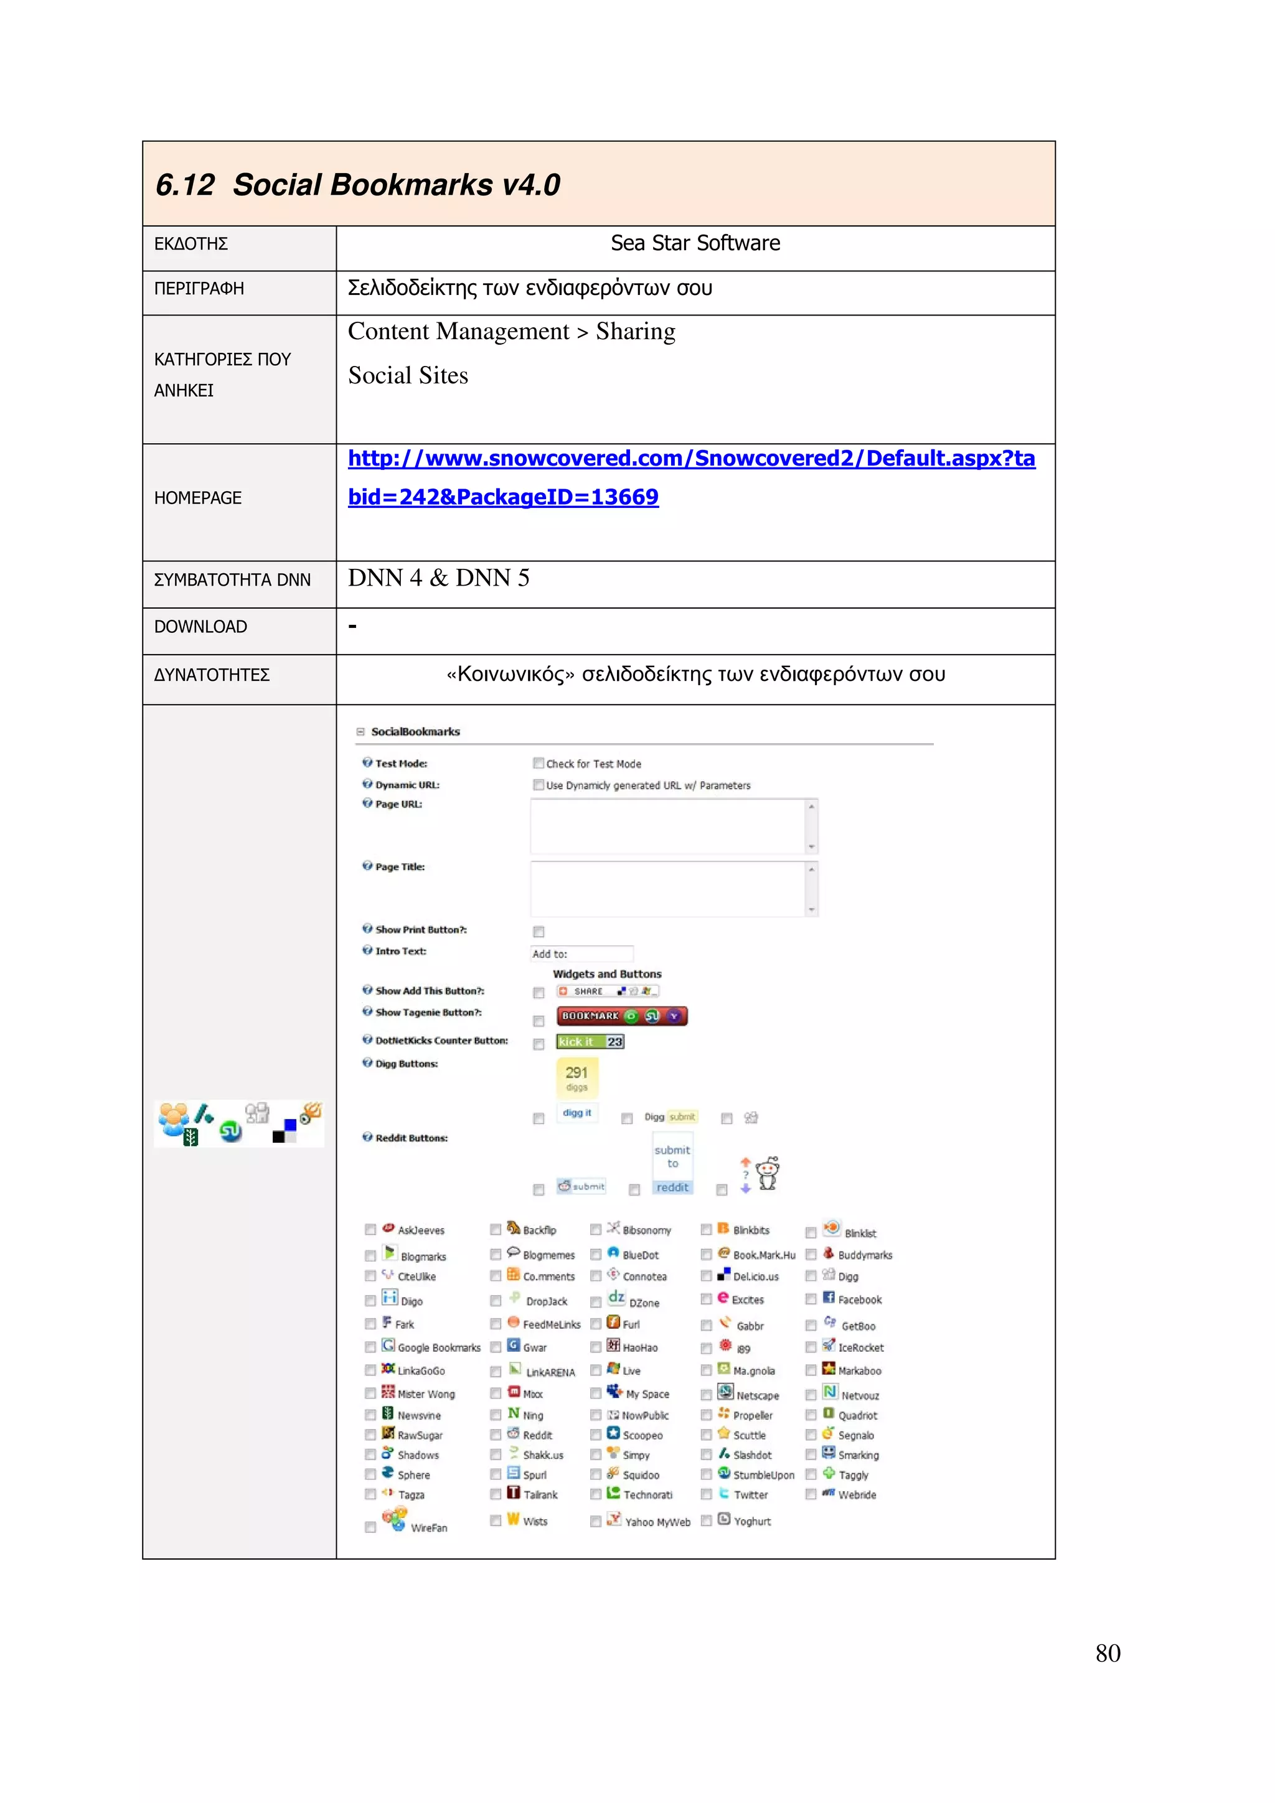Click the Tailrank icon
Image resolution: width=1275 pixels, height=1803 pixels.
(x=513, y=1492)
